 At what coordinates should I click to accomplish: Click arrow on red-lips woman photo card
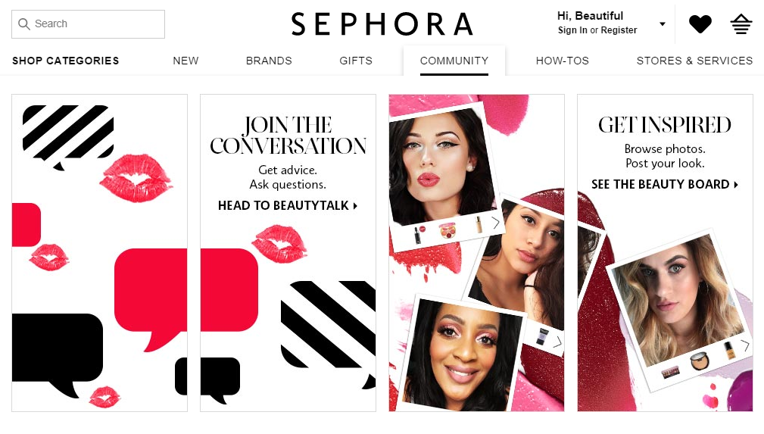point(495,223)
